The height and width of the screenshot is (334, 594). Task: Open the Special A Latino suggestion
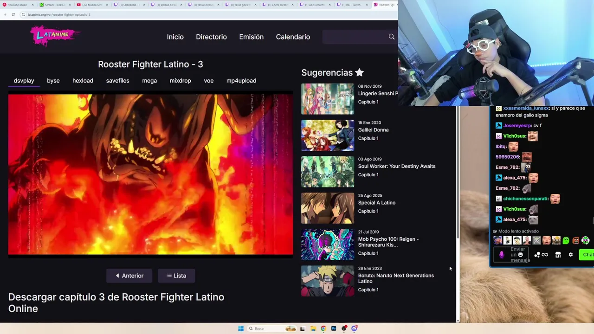point(377,203)
